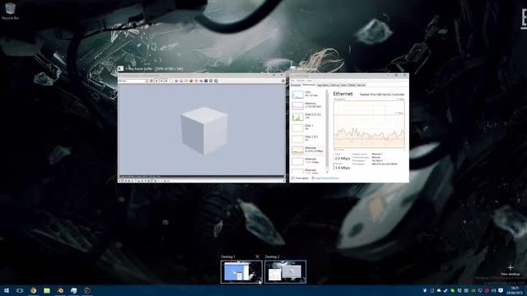Click the Ethernet throughput graph
527x296 pixels.
369,124
